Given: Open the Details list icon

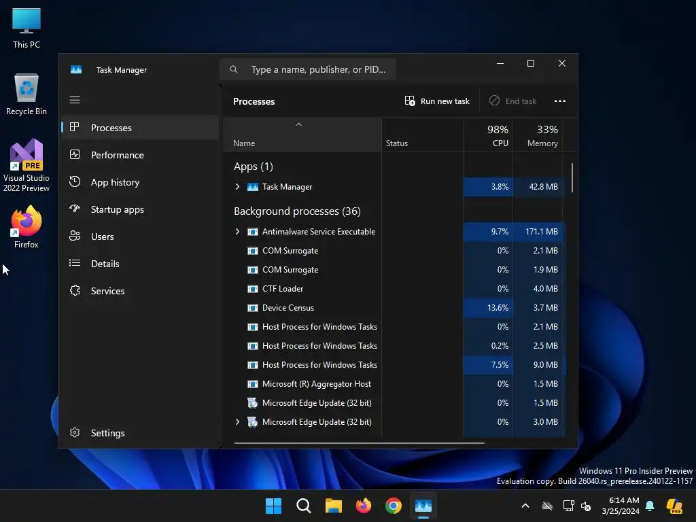Looking at the screenshot, I should coord(75,263).
